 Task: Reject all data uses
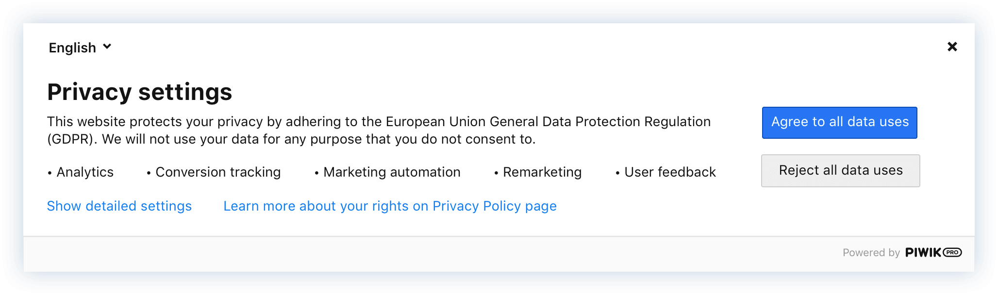(x=840, y=170)
